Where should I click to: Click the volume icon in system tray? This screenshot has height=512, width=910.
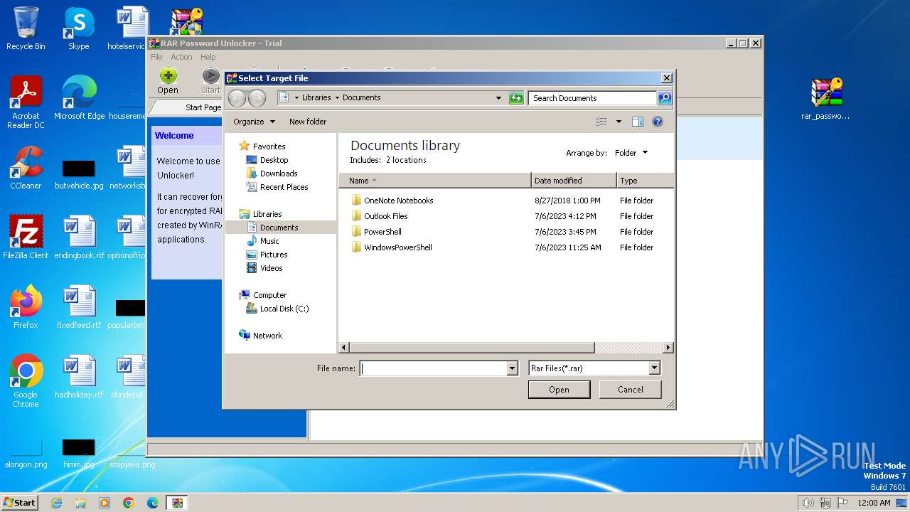click(x=808, y=503)
